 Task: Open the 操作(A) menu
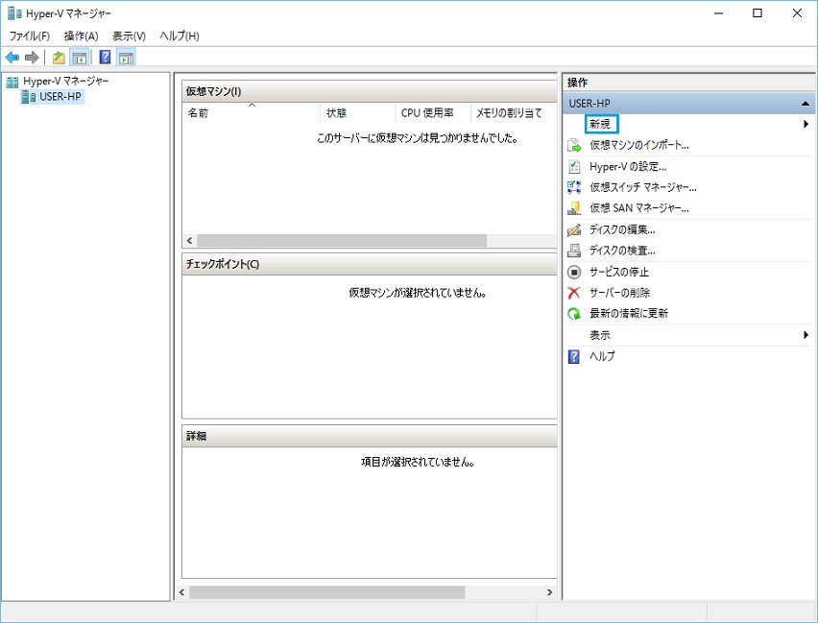pos(81,36)
